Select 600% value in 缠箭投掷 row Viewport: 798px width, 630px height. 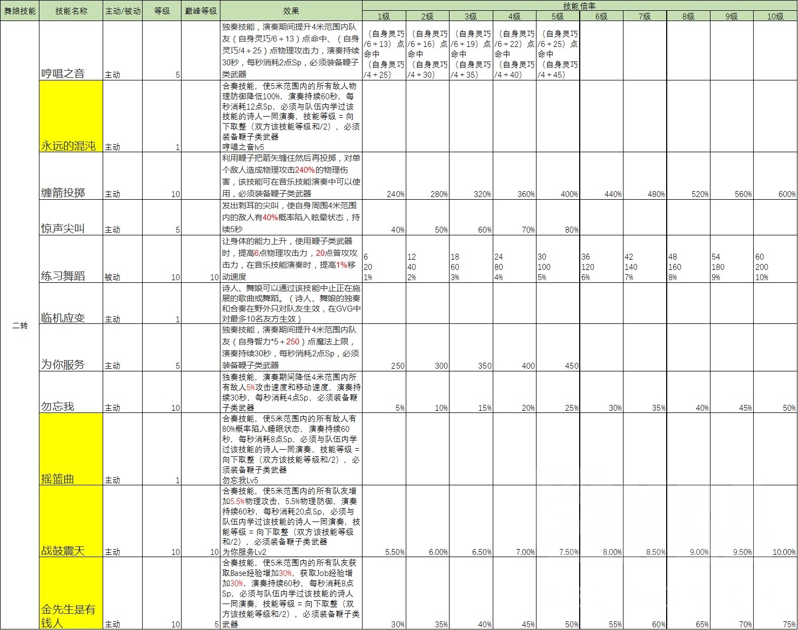coord(775,176)
